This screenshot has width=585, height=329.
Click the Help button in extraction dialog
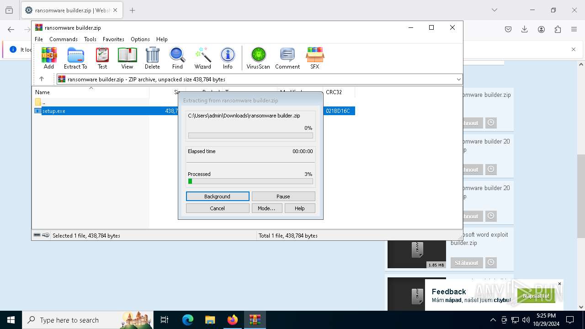300,208
